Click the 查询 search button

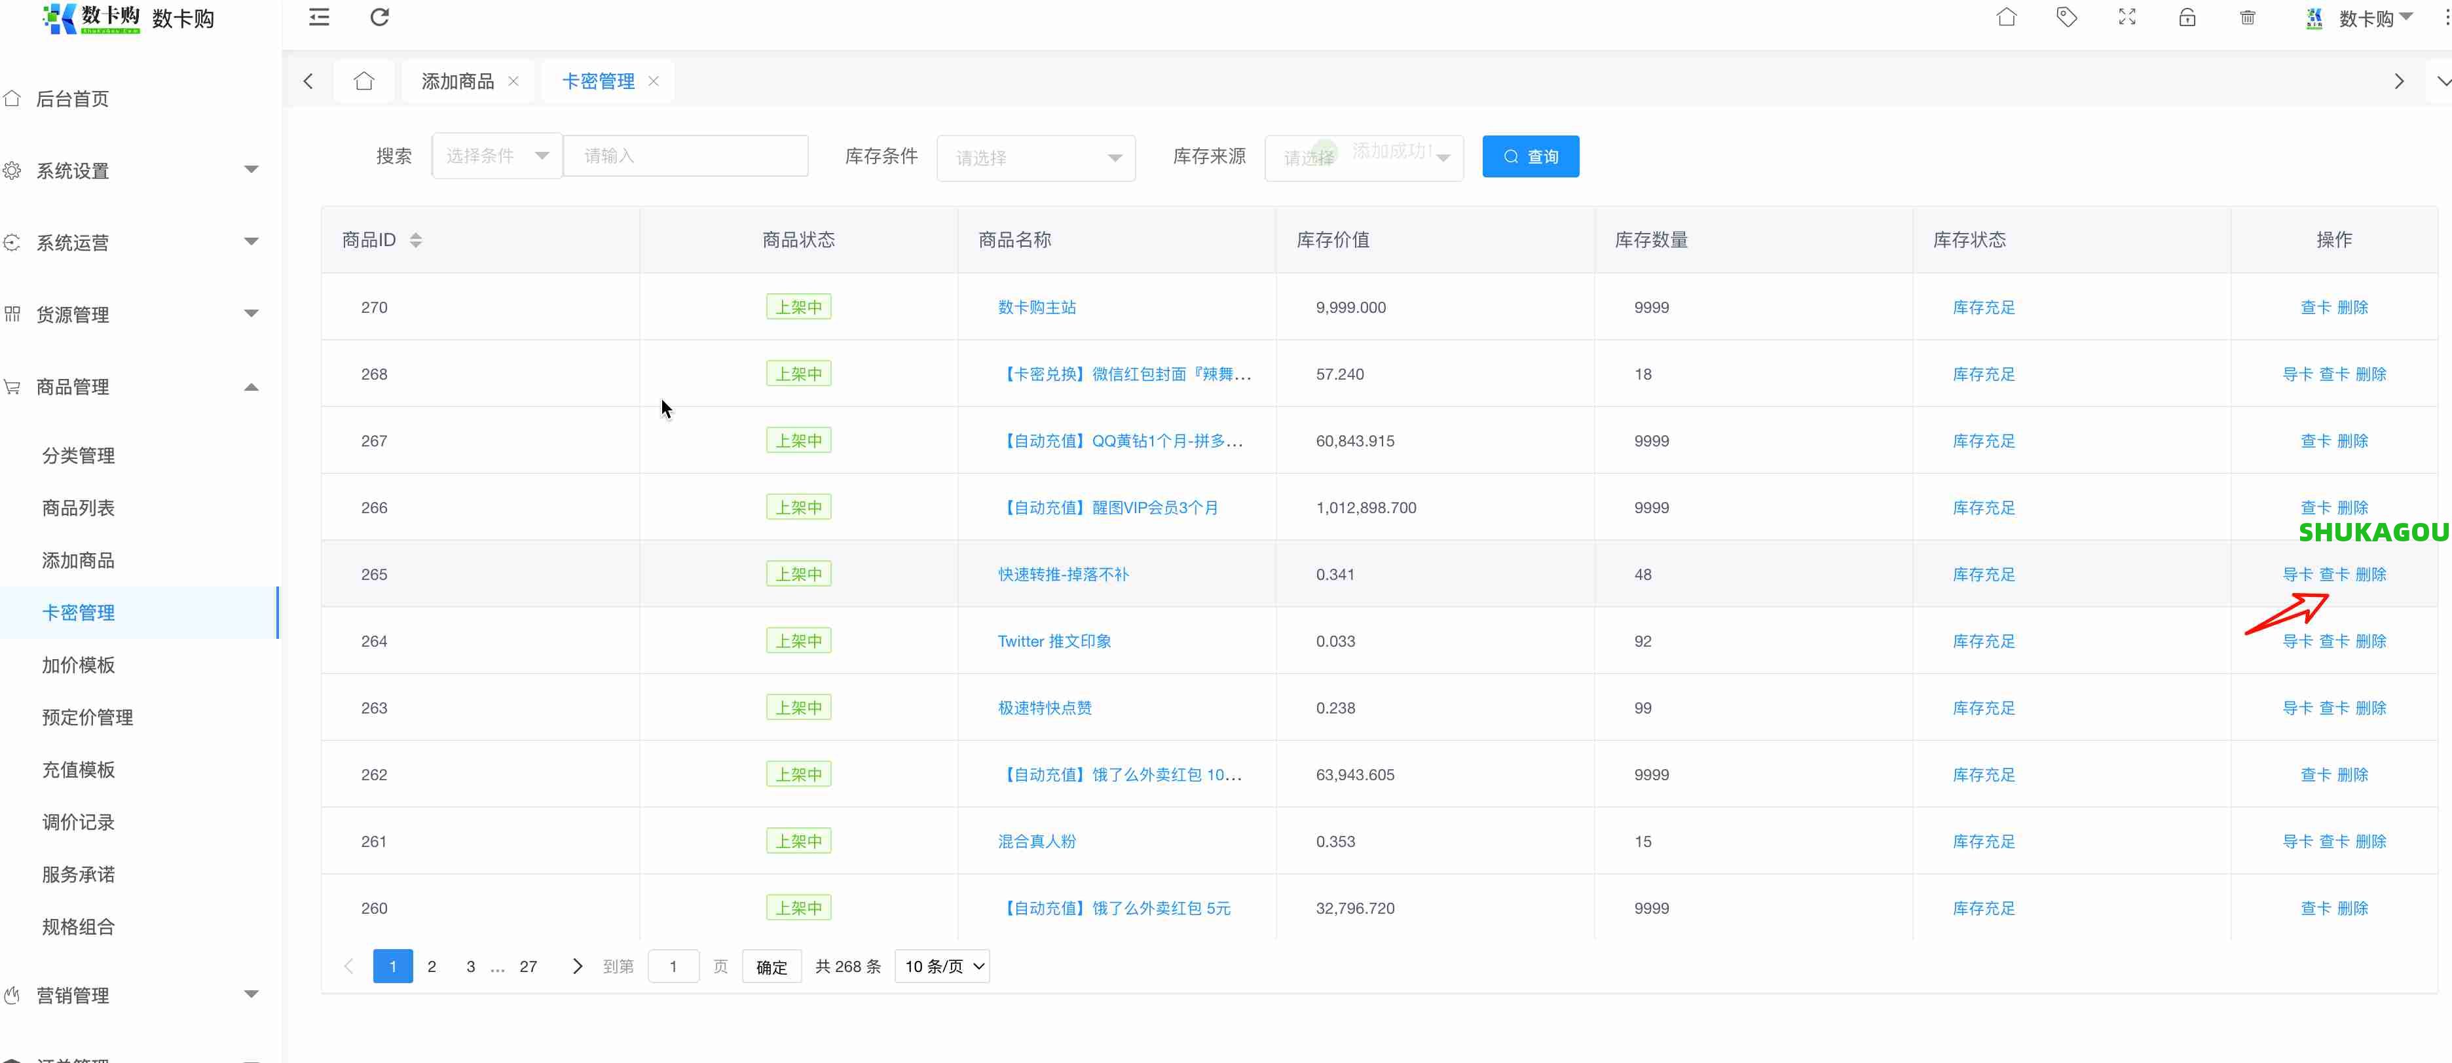(x=1531, y=156)
